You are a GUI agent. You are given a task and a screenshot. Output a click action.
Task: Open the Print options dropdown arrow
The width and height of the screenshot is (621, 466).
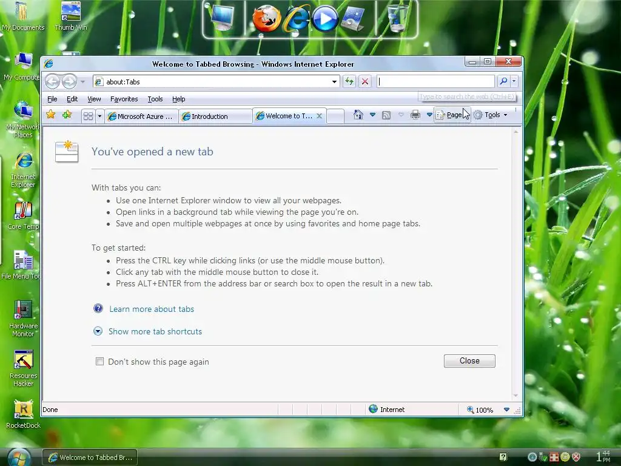[429, 115]
